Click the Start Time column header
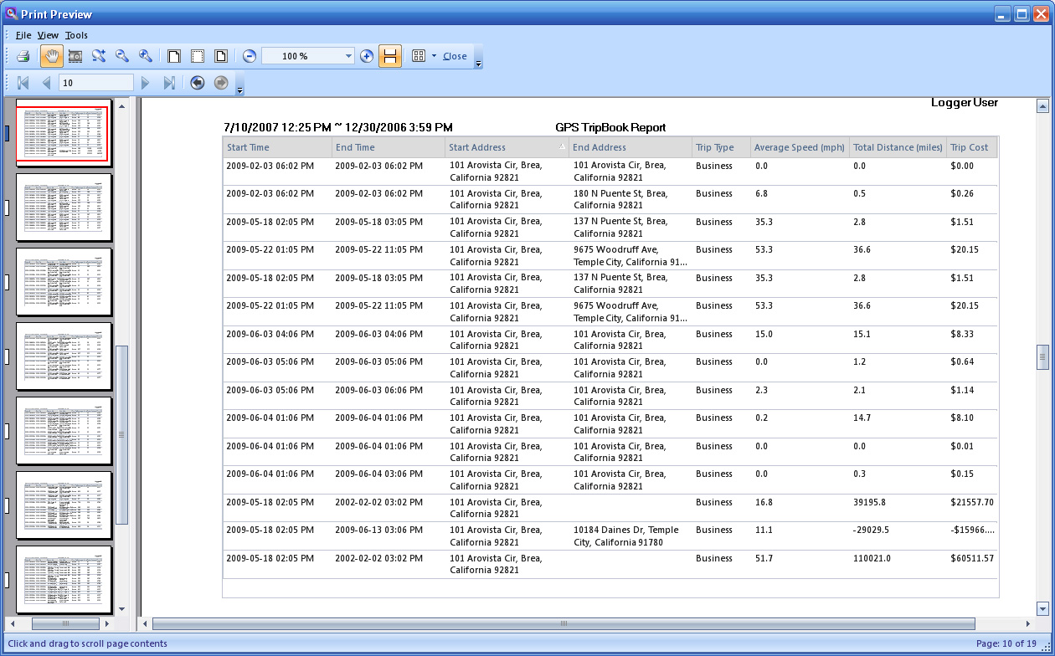This screenshot has width=1055, height=656. coord(277,147)
